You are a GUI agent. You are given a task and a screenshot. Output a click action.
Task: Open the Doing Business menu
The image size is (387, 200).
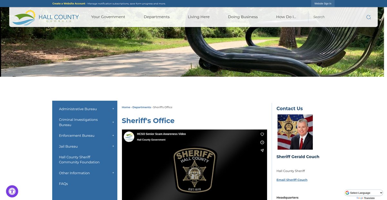243,17
